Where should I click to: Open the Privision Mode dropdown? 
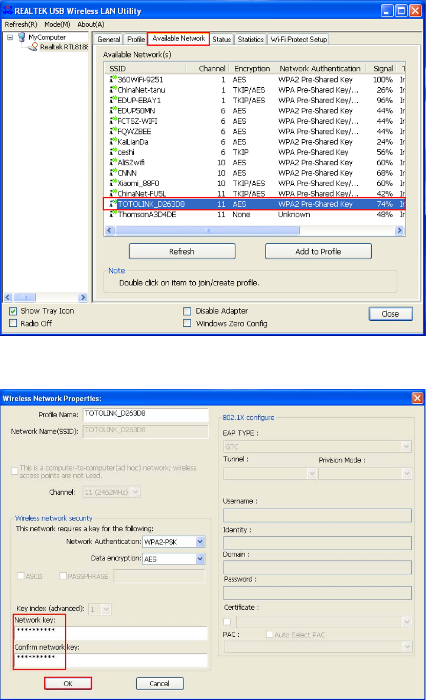pyautogui.click(x=365, y=473)
